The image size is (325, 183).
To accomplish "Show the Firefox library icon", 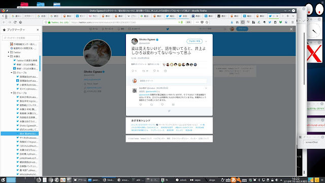I will pyautogui.click(x=237, y=22).
